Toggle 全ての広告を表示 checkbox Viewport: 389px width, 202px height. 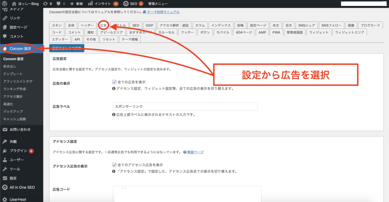pos(114,82)
